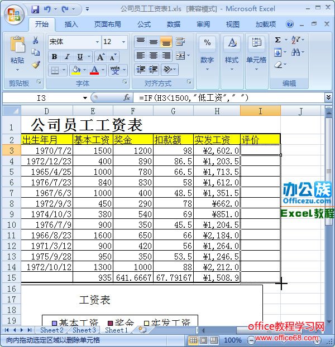Click the zoom out minus button
Image resolution: width=335 pixels, height=347 pixels.
tap(251, 340)
